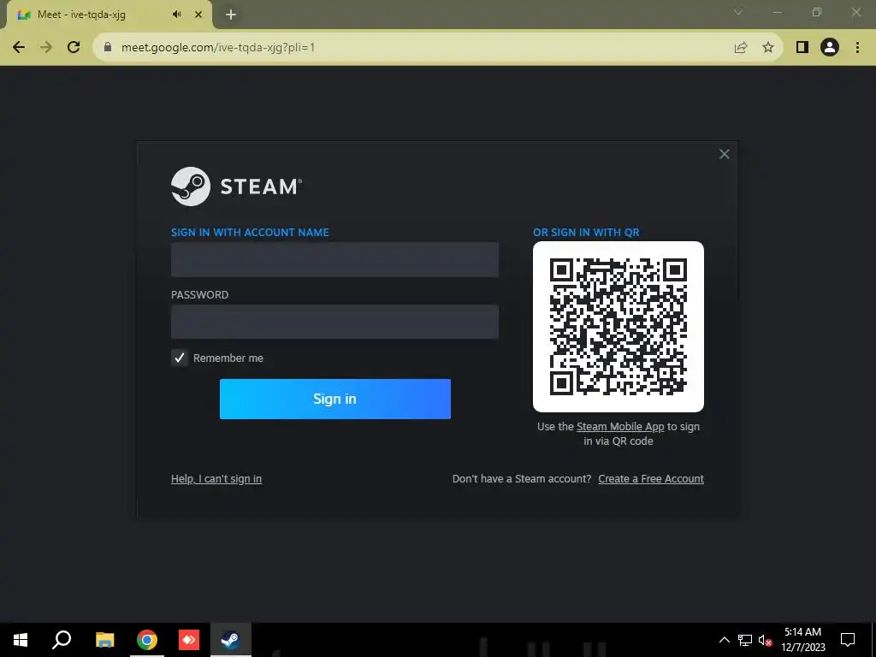876x657 pixels.
Task: Click the blue Sign in button
Action: 335,399
